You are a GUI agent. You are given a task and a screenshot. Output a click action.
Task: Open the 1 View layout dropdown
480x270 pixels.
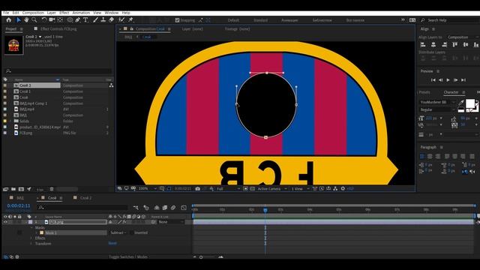tap(300, 188)
